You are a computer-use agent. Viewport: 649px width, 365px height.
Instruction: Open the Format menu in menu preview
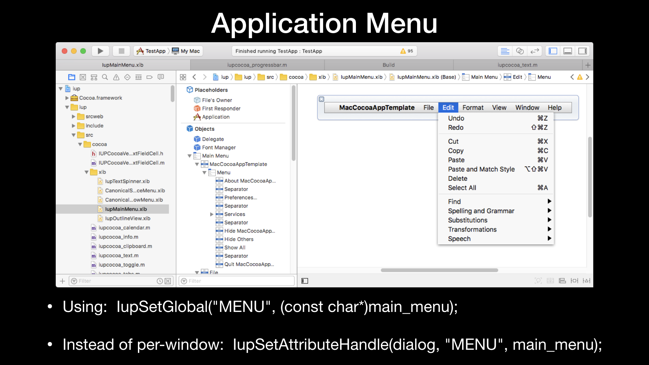(473, 107)
